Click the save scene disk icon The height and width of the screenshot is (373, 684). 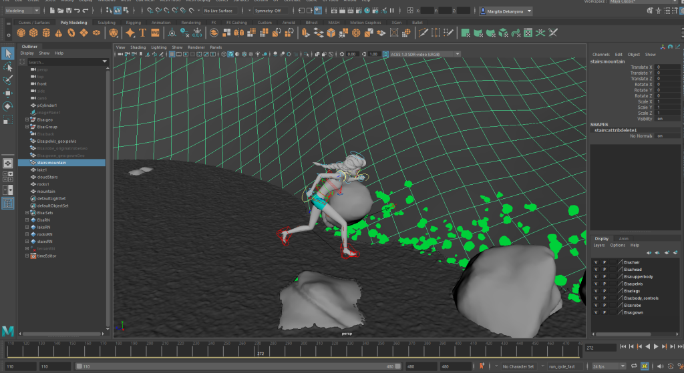(x=69, y=11)
